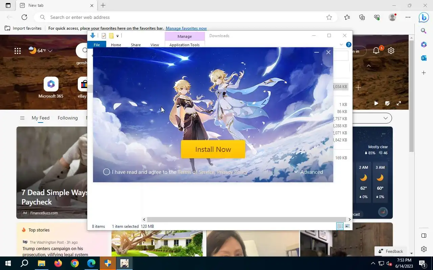Expand the Explorer ribbon chevron
Screen dimensions: 433x270
[x=341, y=45]
